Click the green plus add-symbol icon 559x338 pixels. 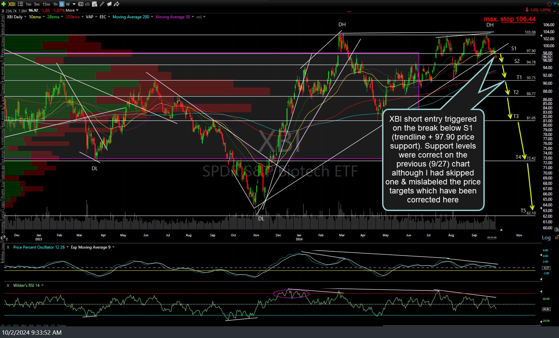coord(3,4)
